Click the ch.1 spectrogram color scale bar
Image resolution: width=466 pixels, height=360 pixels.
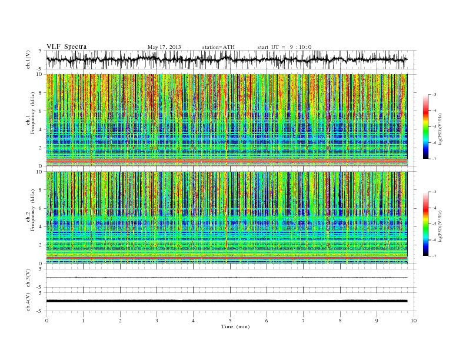tap(425, 126)
